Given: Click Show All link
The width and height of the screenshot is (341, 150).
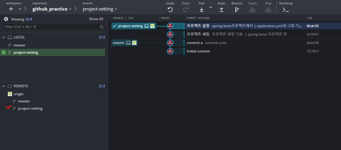Looking at the screenshot, I should [96, 19].
